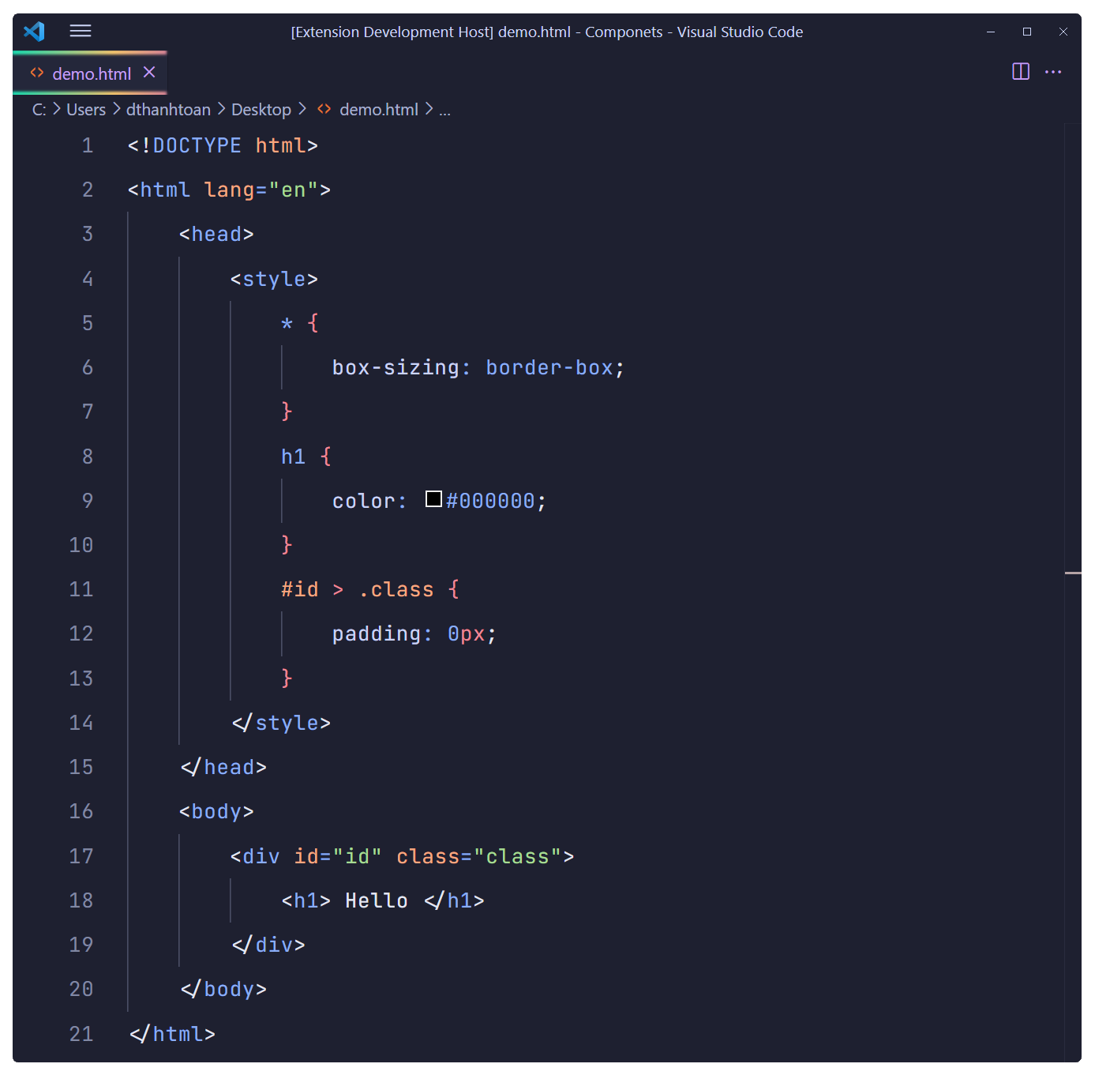Click the 'Hello' text on line 18

(x=377, y=901)
